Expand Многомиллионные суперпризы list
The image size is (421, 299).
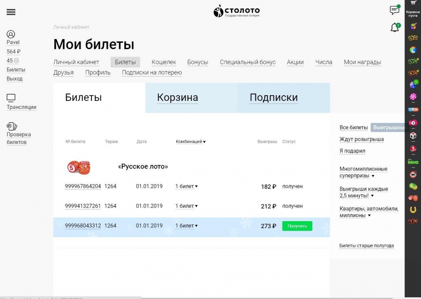click(x=363, y=172)
